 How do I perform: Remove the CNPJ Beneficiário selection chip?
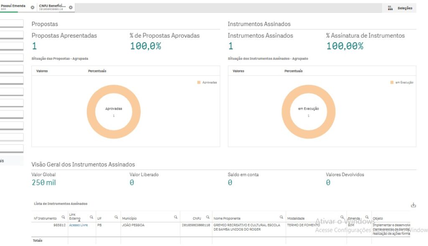point(71,8)
